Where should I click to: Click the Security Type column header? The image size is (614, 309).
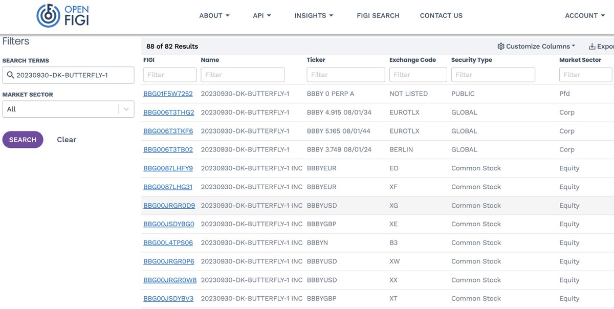pos(472,60)
